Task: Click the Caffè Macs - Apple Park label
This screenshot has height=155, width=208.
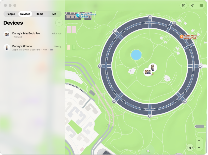Action: (x=191, y=37)
